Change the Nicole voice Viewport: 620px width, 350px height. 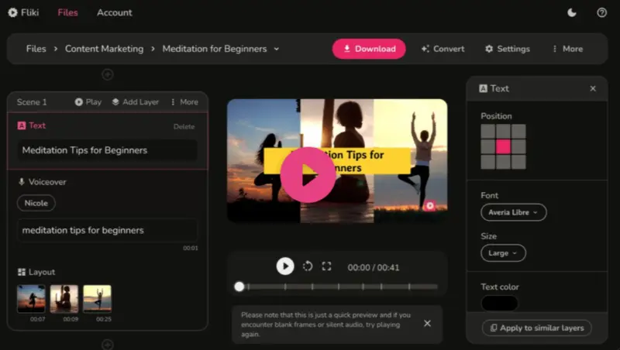[x=36, y=203]
